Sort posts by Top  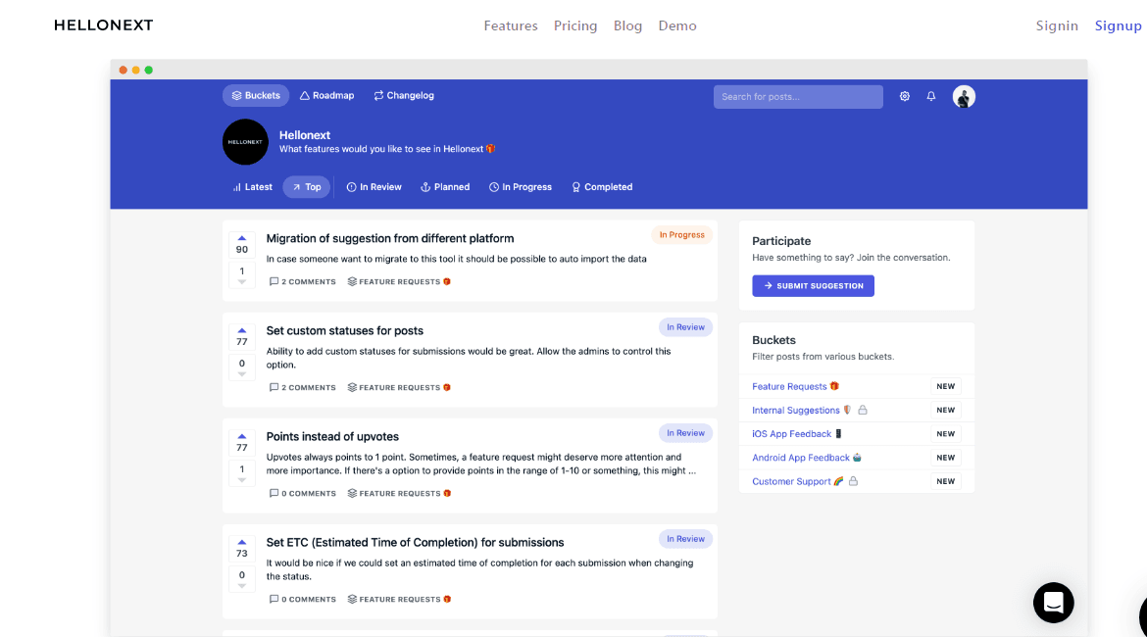307,187
